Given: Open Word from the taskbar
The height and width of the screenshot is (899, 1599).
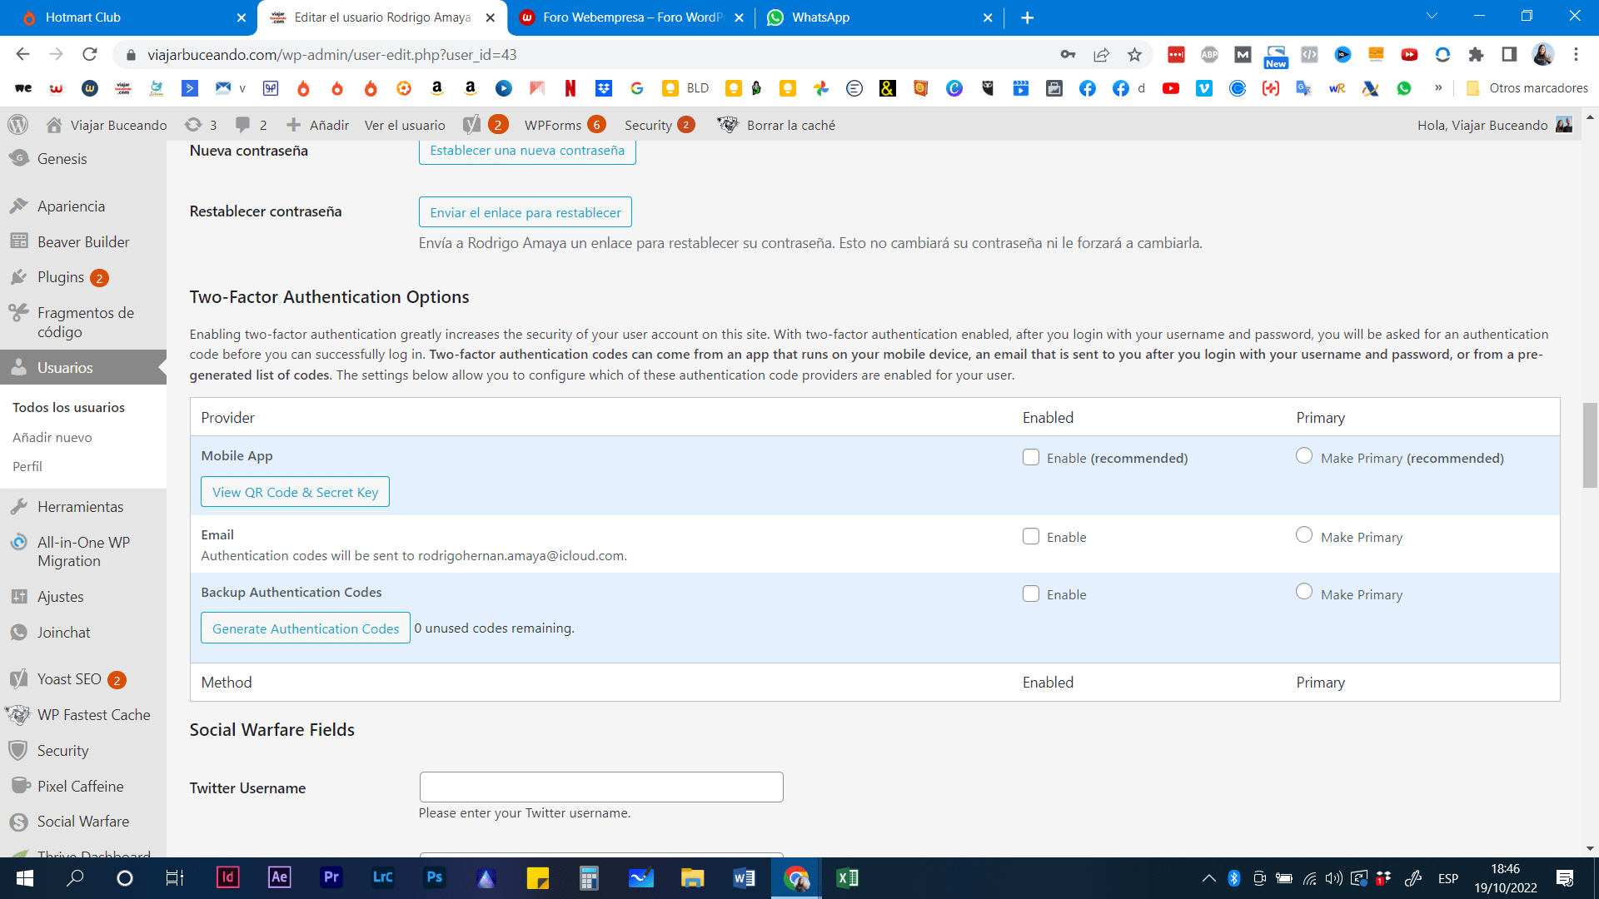Looking at the screenshot, I should click(745, 877).
